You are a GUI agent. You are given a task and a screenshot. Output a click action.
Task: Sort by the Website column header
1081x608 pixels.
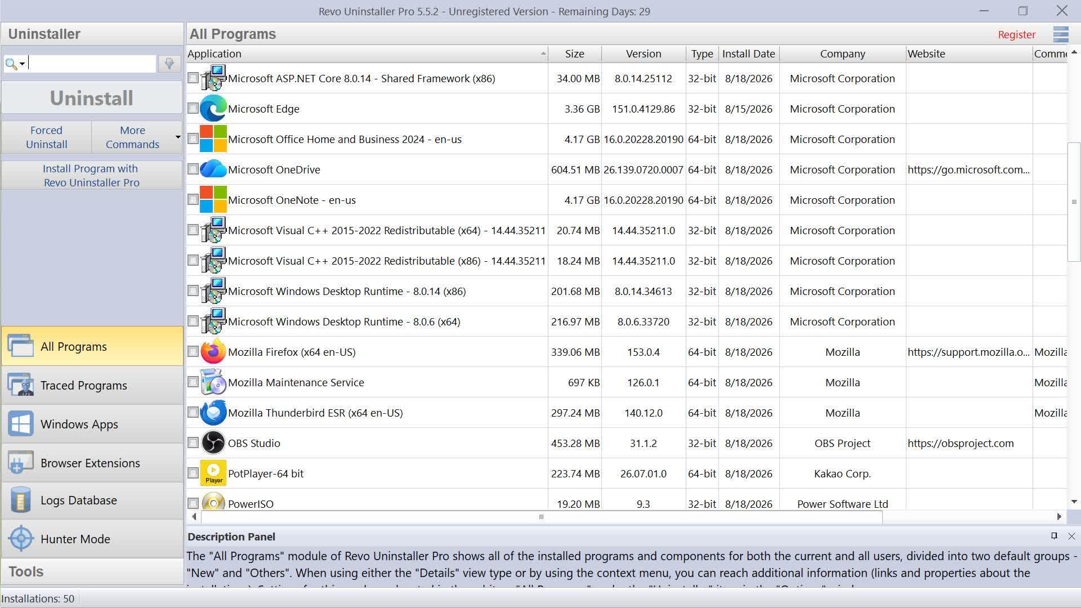tap(969, 53)
